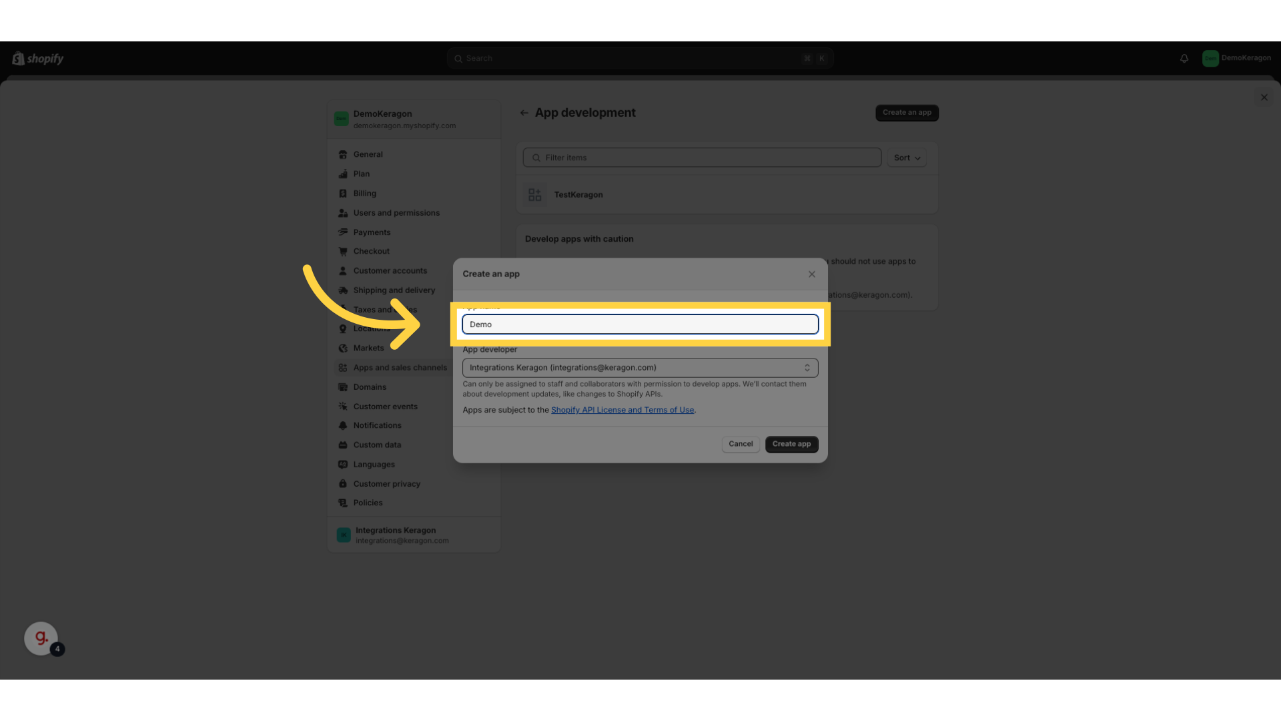The image size is (1281, 721).
Task: Click the Shopify logo
Action: pyautogui.click(x=38, y=59)
